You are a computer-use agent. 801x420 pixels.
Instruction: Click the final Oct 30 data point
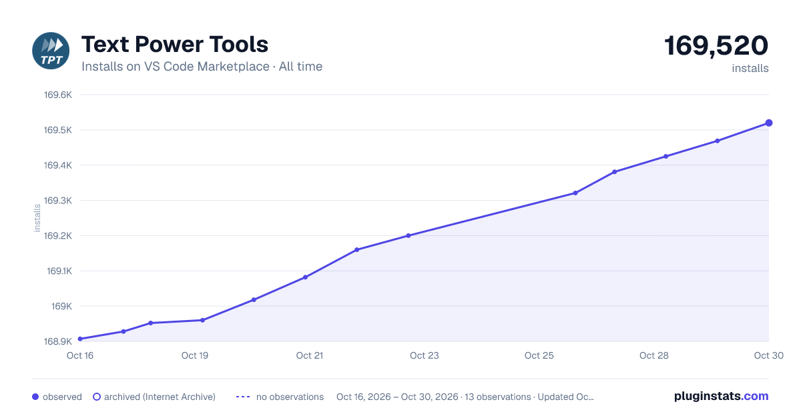coord(769,123)
